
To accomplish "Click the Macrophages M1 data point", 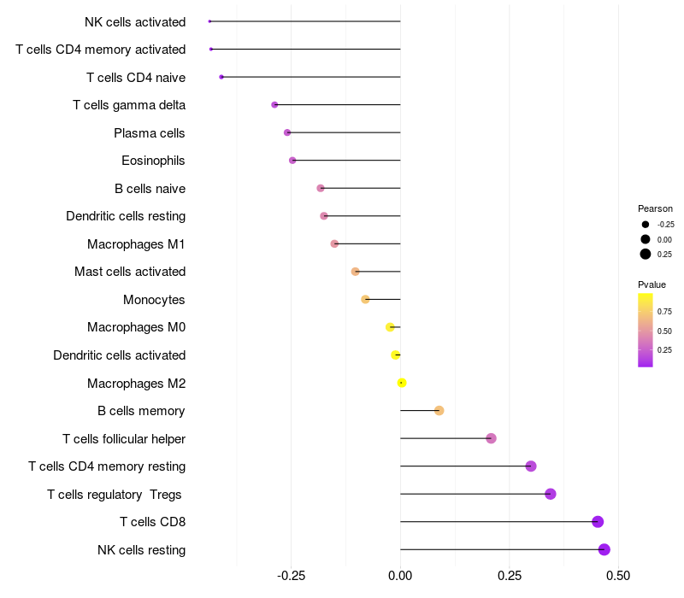I will click(x=334, y=243).
